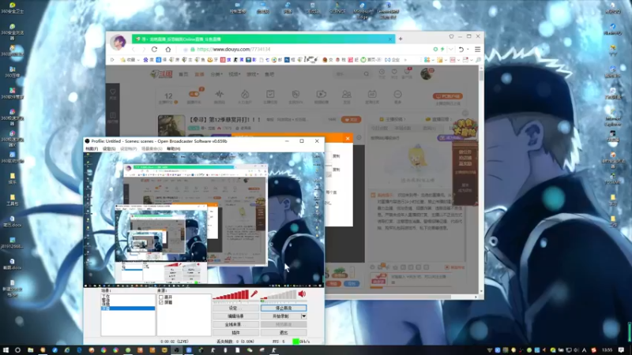Click the 全域来源 global sources button in OBS
The width and height of the screenshot is (632, 355).
235,324
